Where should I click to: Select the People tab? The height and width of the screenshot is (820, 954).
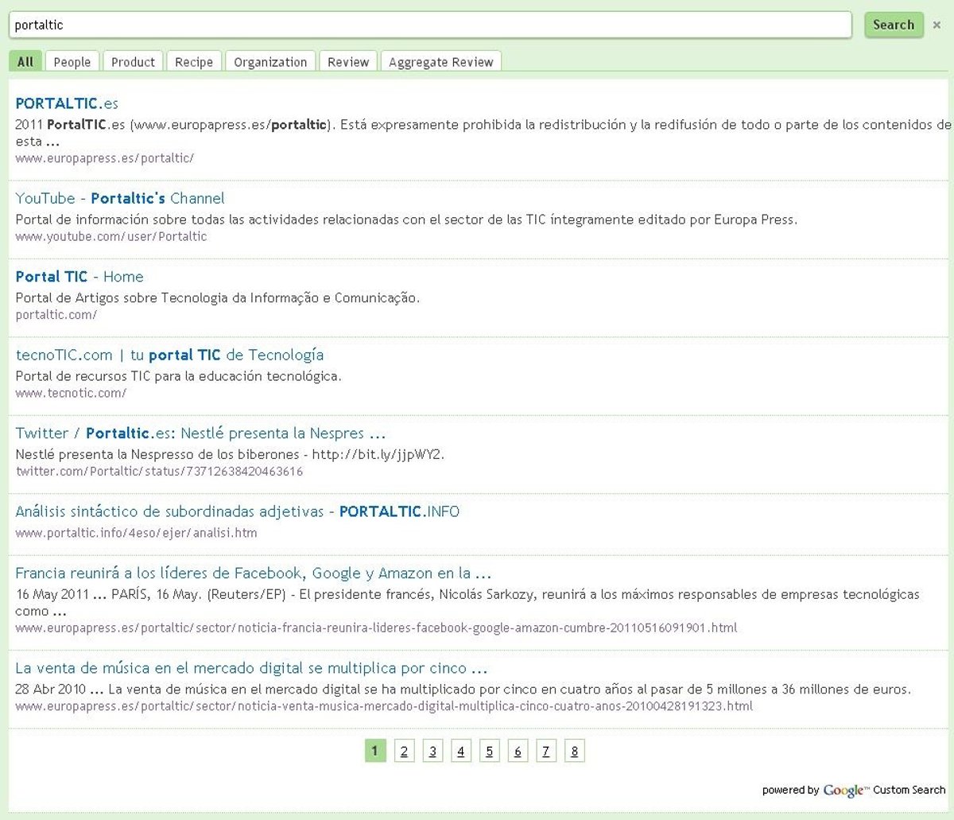point(72,62)
